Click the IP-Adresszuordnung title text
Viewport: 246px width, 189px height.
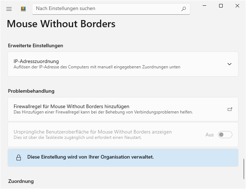[x=36, y=61]
